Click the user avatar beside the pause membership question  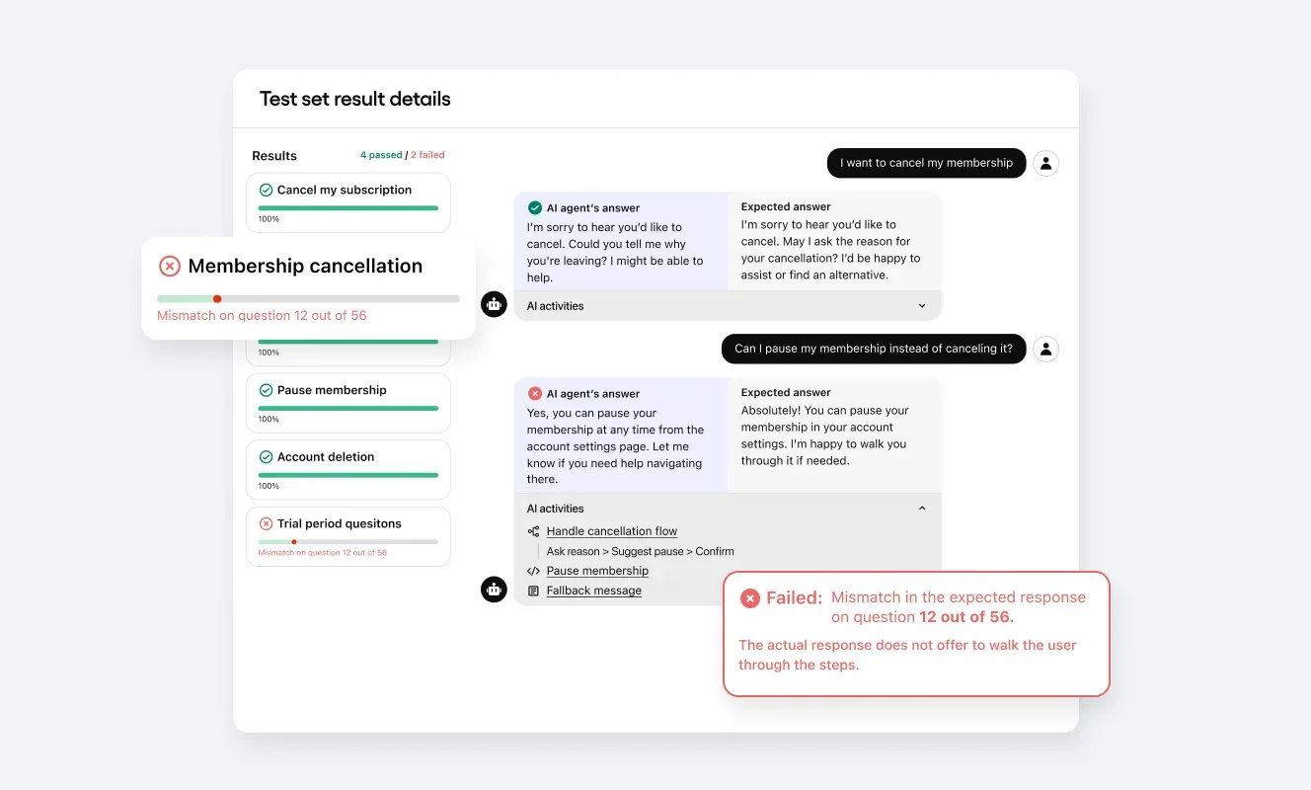click(1045, 349)
